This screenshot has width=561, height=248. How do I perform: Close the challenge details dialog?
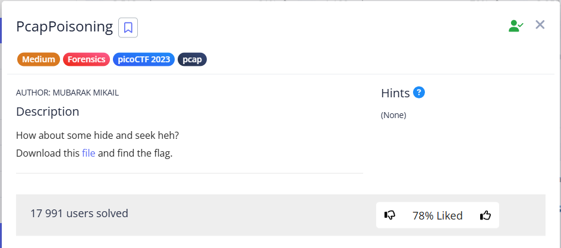(x=540, y=25)
